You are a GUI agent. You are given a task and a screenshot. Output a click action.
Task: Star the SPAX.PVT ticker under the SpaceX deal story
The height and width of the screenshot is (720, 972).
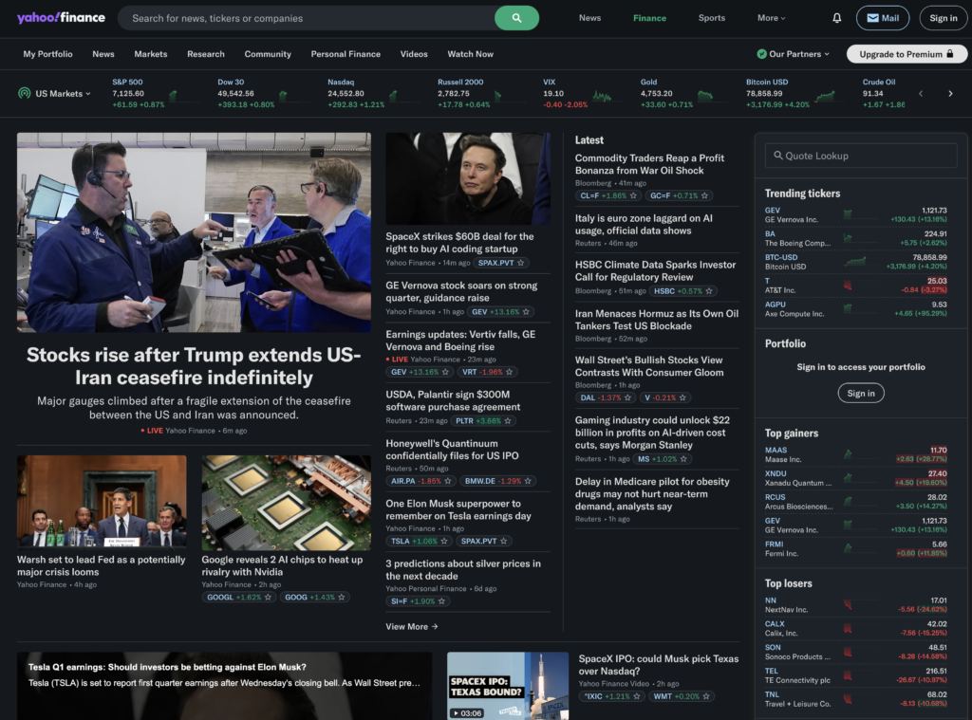click(x=521, y=263)
